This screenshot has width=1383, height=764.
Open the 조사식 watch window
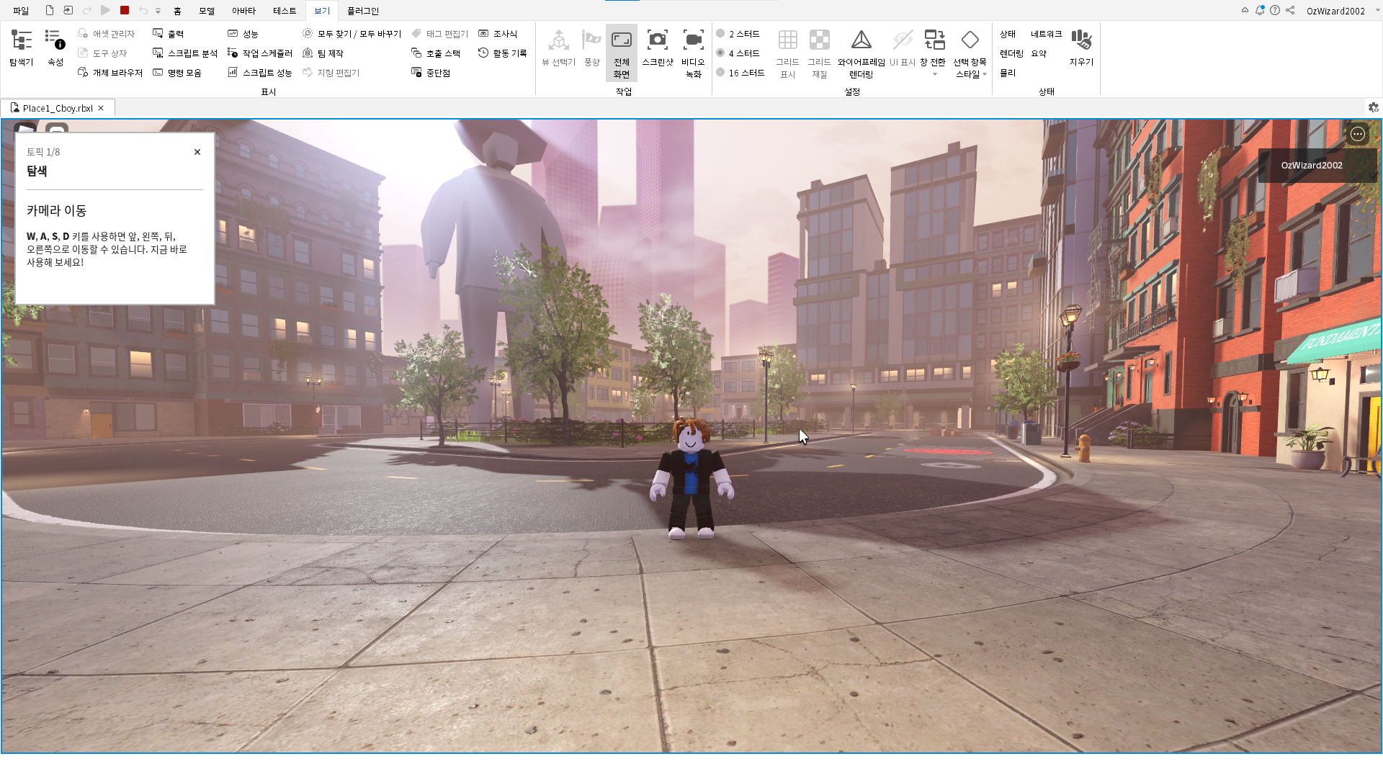498,34
